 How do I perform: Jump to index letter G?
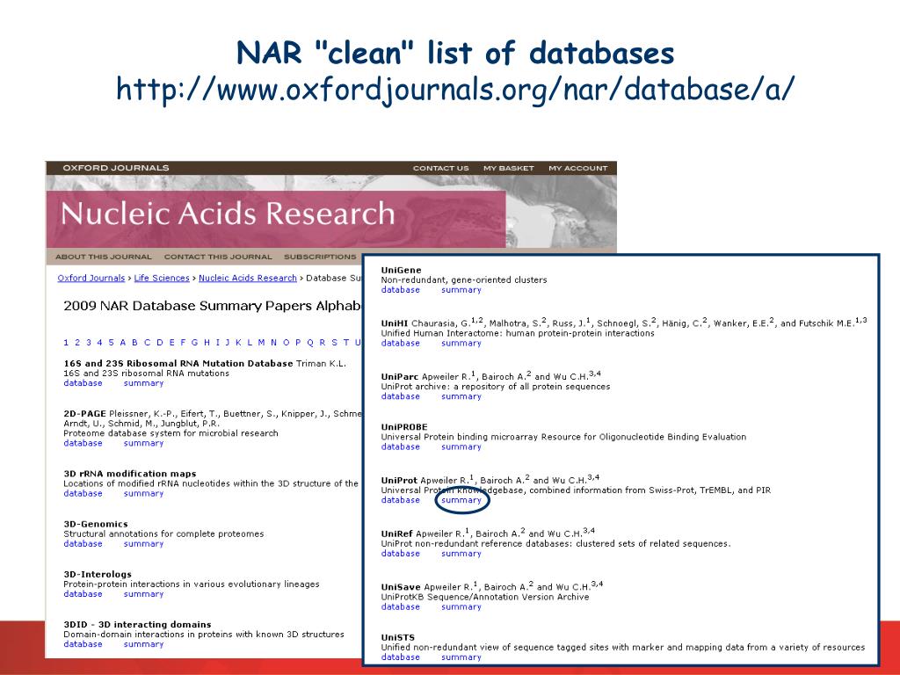(194, 343)
